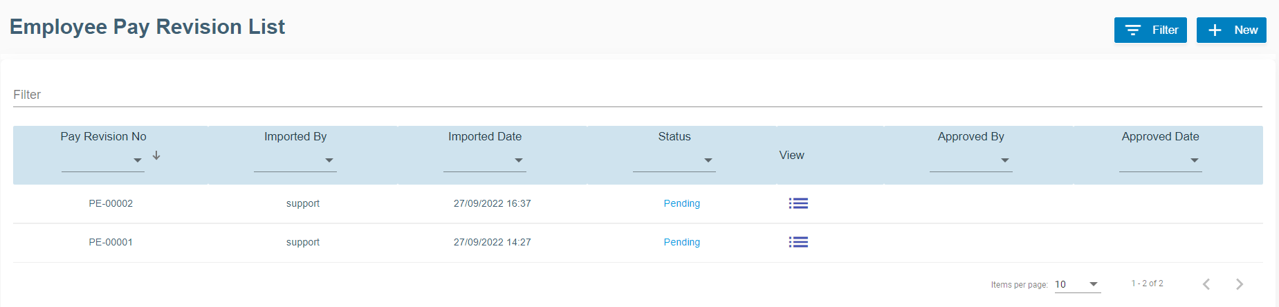
Task: Click Pending status of PE-00001
Action: click(x=682, y=242)
